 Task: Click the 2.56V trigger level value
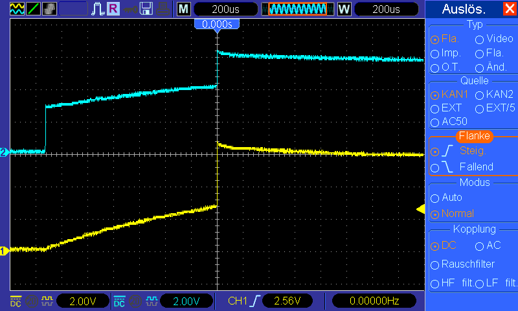[287, 301]
